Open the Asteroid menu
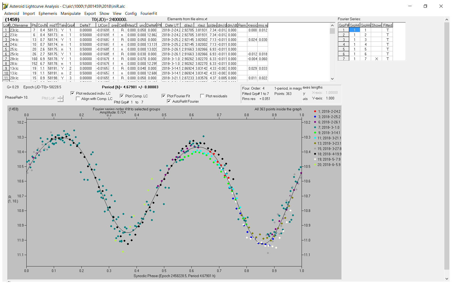Screen dimensions: 452x284 coord(12,14)
